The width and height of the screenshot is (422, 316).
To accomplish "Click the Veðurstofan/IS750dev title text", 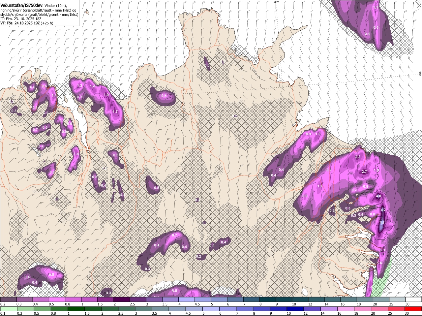I will [21, 5].
